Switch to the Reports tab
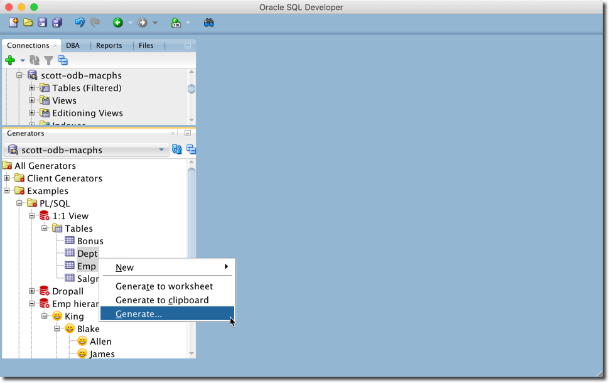This screenshot has width=609, height=383. point(109,45)
